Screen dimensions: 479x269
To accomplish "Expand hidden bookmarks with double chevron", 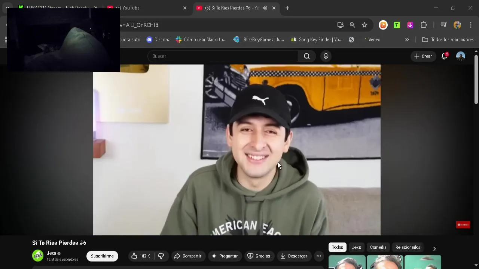I will (x=407, y=40).
